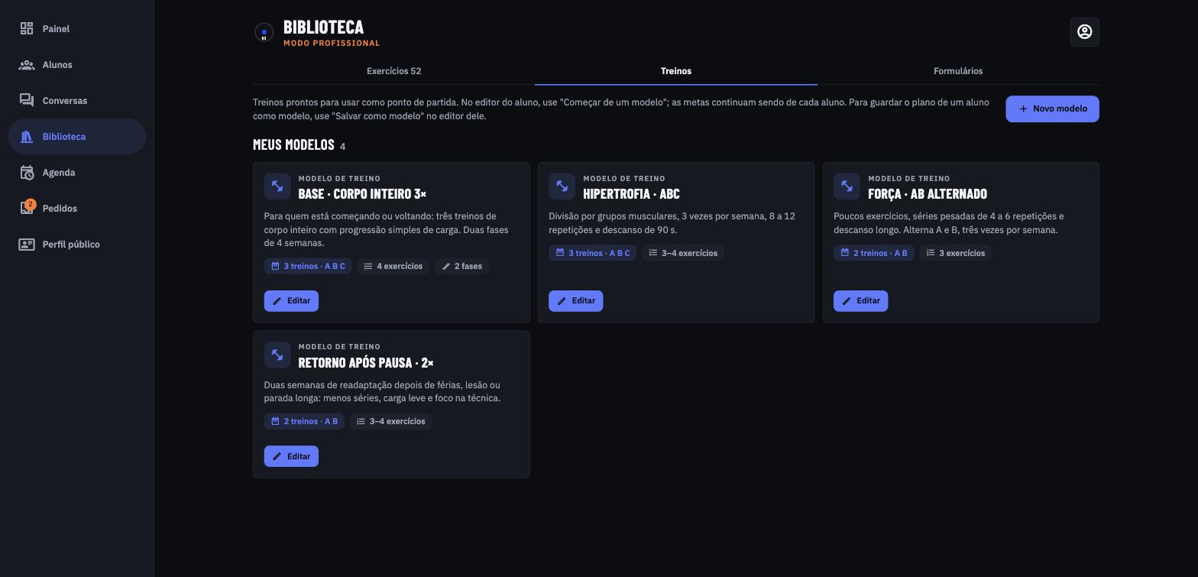Click "3–4 exercícios" on Hipertrofia card
This screenshot has width=1198, height=577.
click(683, 253)
